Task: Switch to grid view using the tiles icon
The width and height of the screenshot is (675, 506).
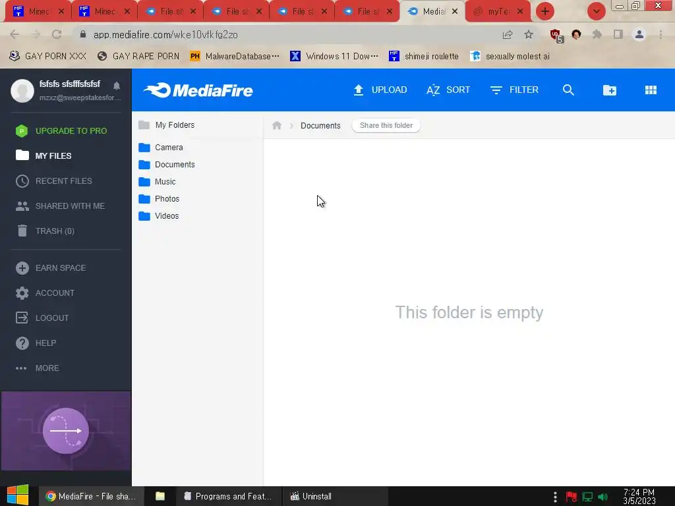Action: point(651,90)
